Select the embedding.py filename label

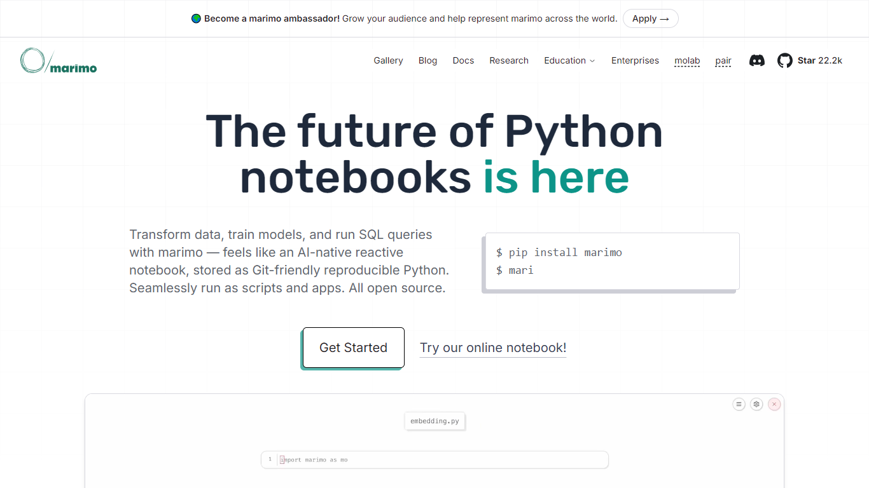click(x=434, y=421)
